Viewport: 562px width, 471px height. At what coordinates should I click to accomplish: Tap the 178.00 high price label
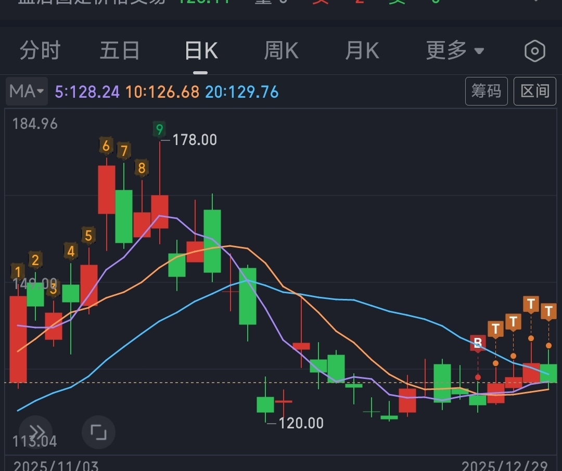[195, 140]
